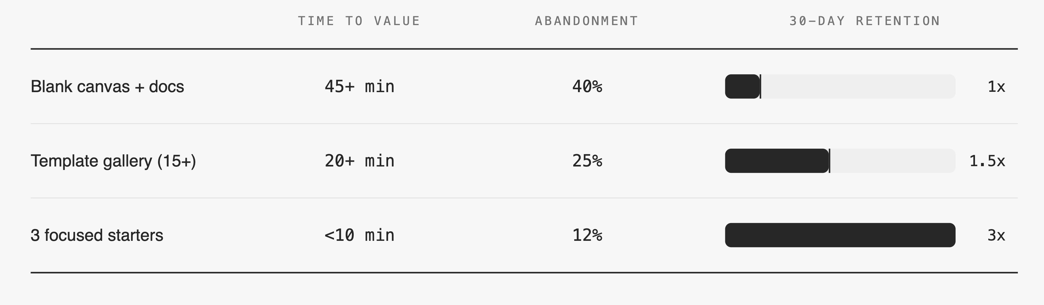Select the 40% abandonment figure
Viewport: 1044px width, 305px height.
[x=587, y=87]
